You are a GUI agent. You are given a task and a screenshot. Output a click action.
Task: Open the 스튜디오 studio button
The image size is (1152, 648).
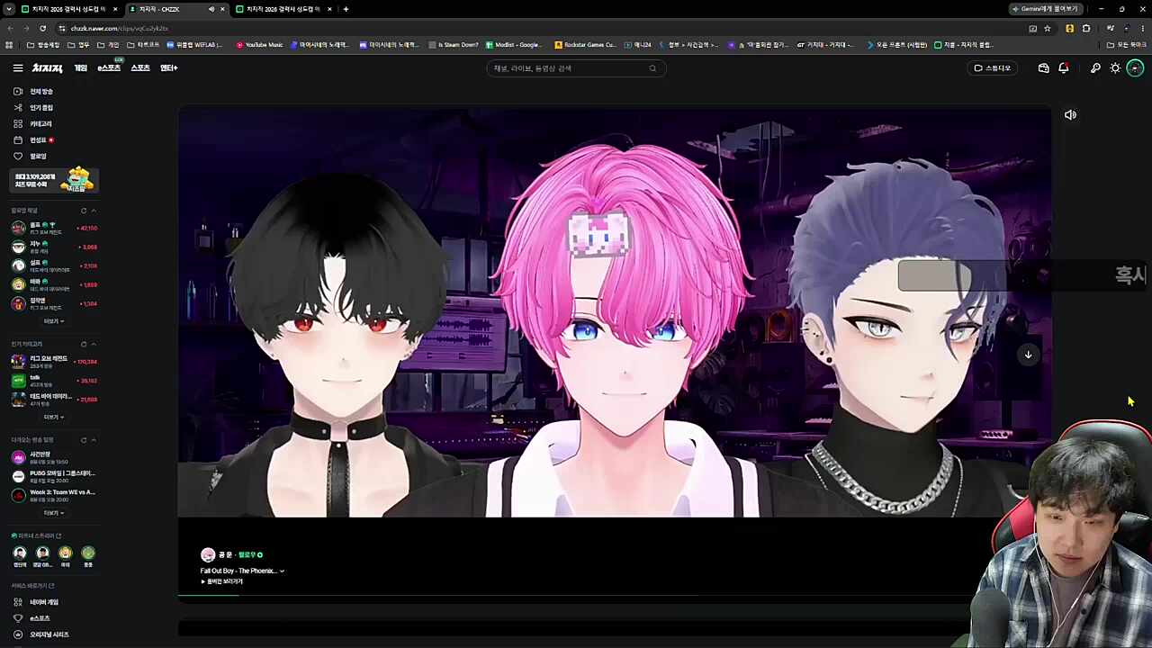(993, 68)
